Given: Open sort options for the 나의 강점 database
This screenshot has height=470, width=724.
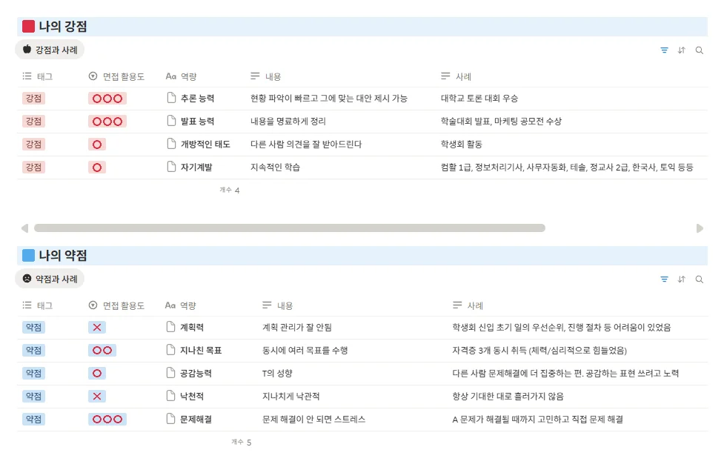Looking at the screenshot, I should click(682, 50).
